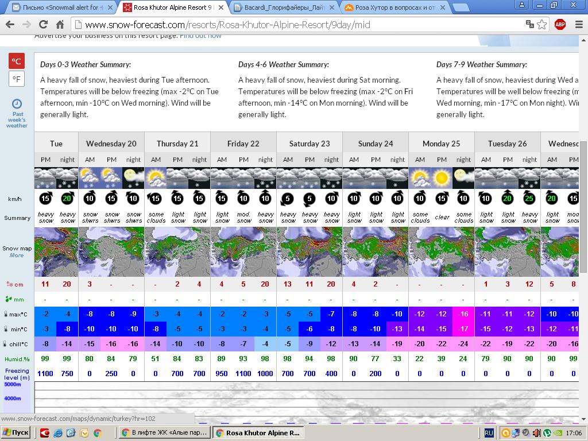Click the Days 0-3 Weather Summary heading
This screenshot has width=588, height=441.
[86, 64]
